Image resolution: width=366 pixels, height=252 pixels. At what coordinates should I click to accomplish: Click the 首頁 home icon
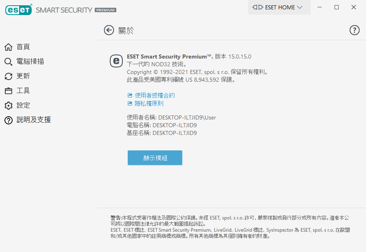[9, 47]
